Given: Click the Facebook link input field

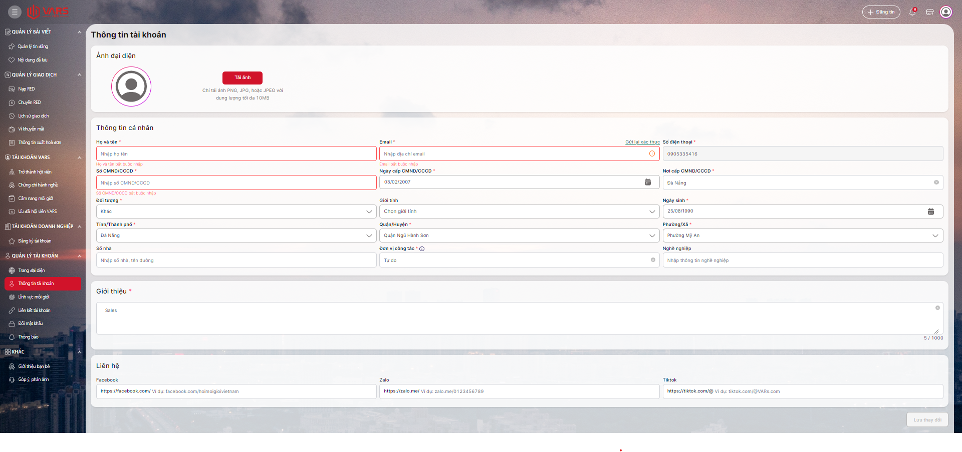Looking at the screenshot, I should (236, 391).
